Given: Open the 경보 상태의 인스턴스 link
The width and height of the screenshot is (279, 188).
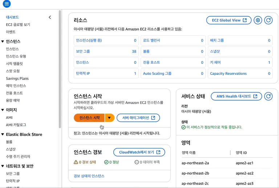Looking at the screenshot, I should coord(89,176).
